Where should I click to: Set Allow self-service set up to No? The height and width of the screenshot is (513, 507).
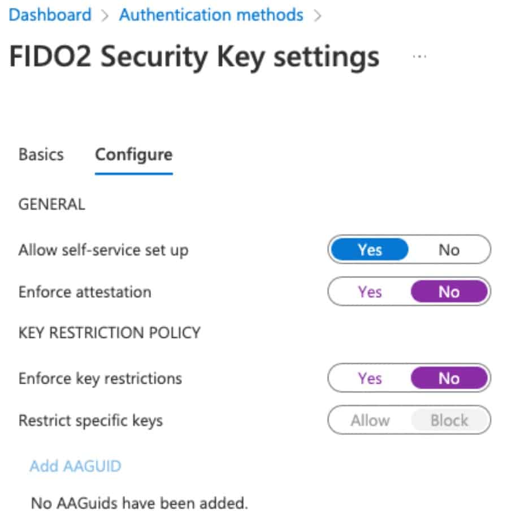tap(449, 250)
